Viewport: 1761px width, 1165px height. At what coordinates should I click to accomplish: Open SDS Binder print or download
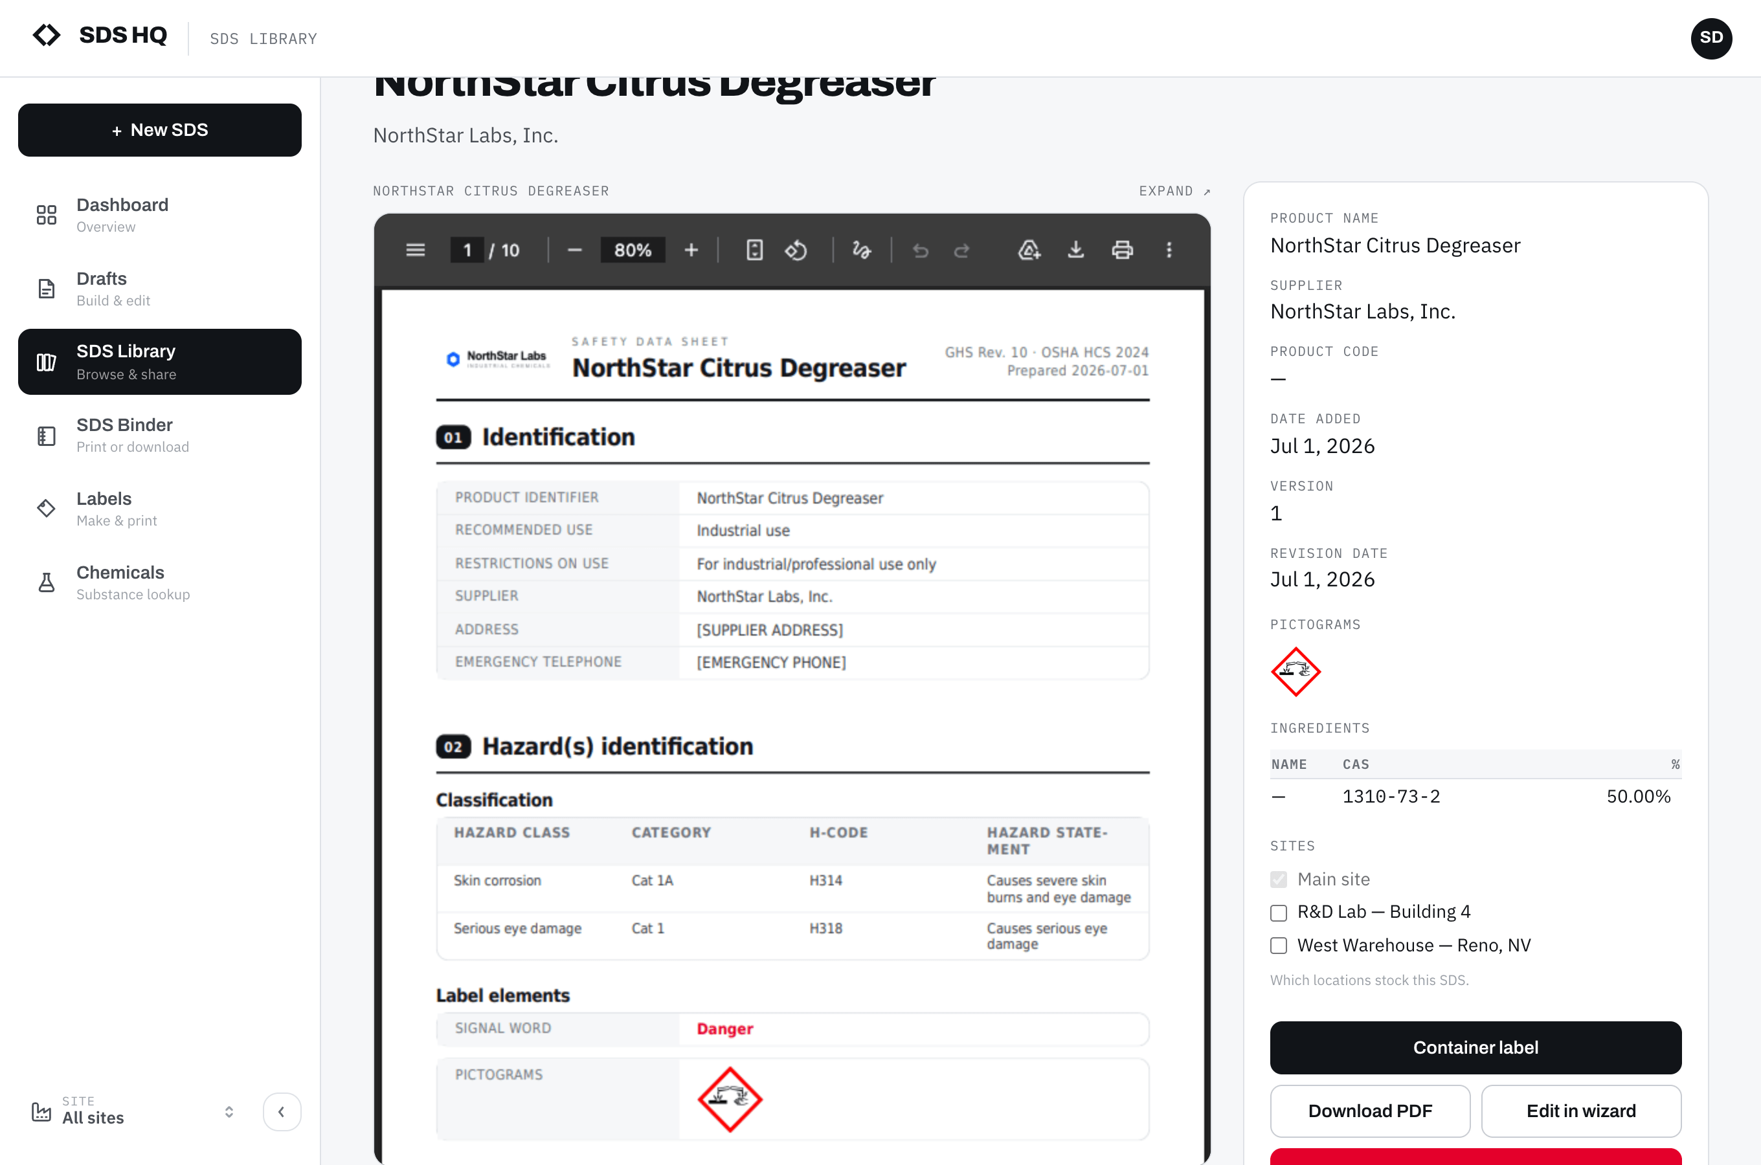pos(160,436)
